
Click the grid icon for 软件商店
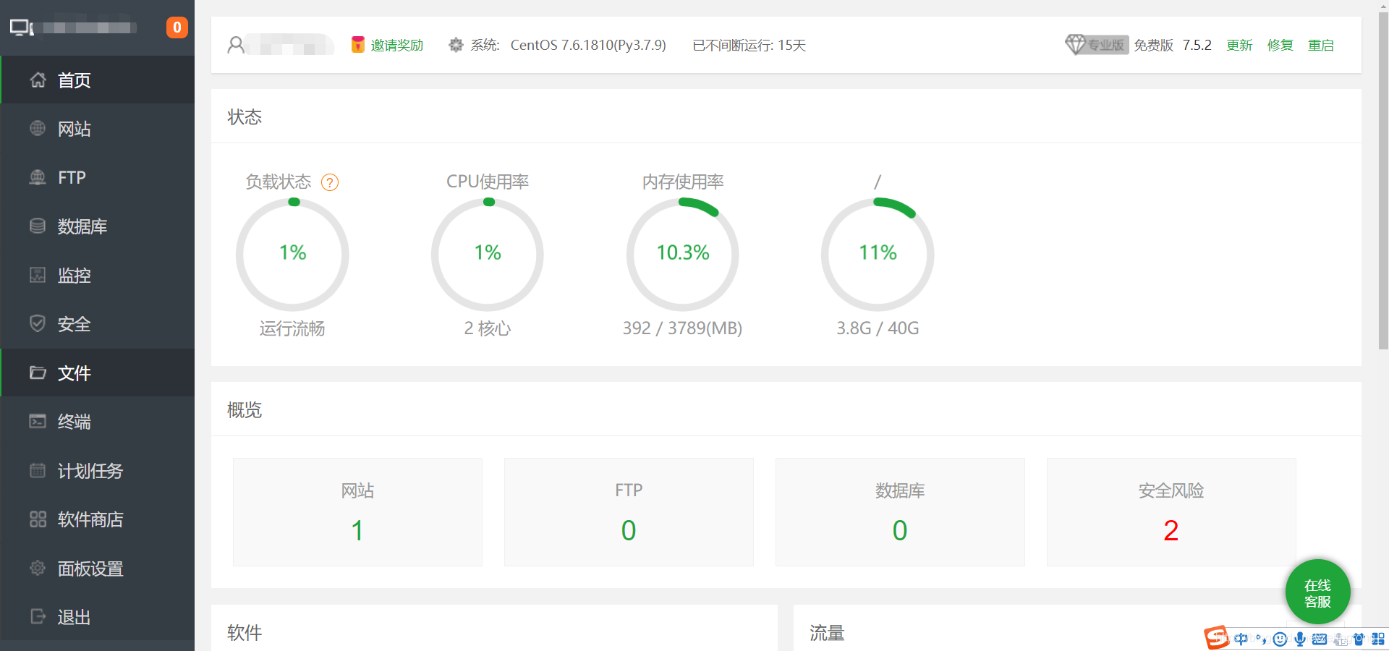[x=38, y=519]
